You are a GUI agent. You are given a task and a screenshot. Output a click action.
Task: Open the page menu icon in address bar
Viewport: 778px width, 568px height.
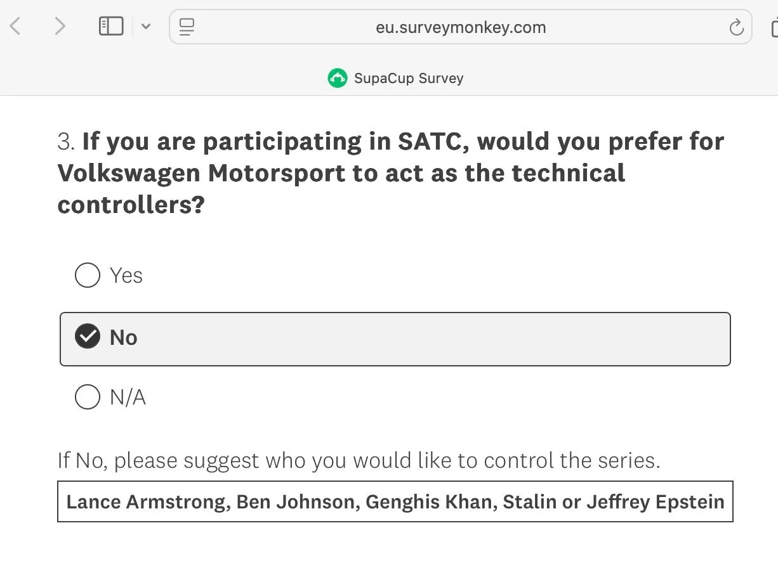(187, 27)
